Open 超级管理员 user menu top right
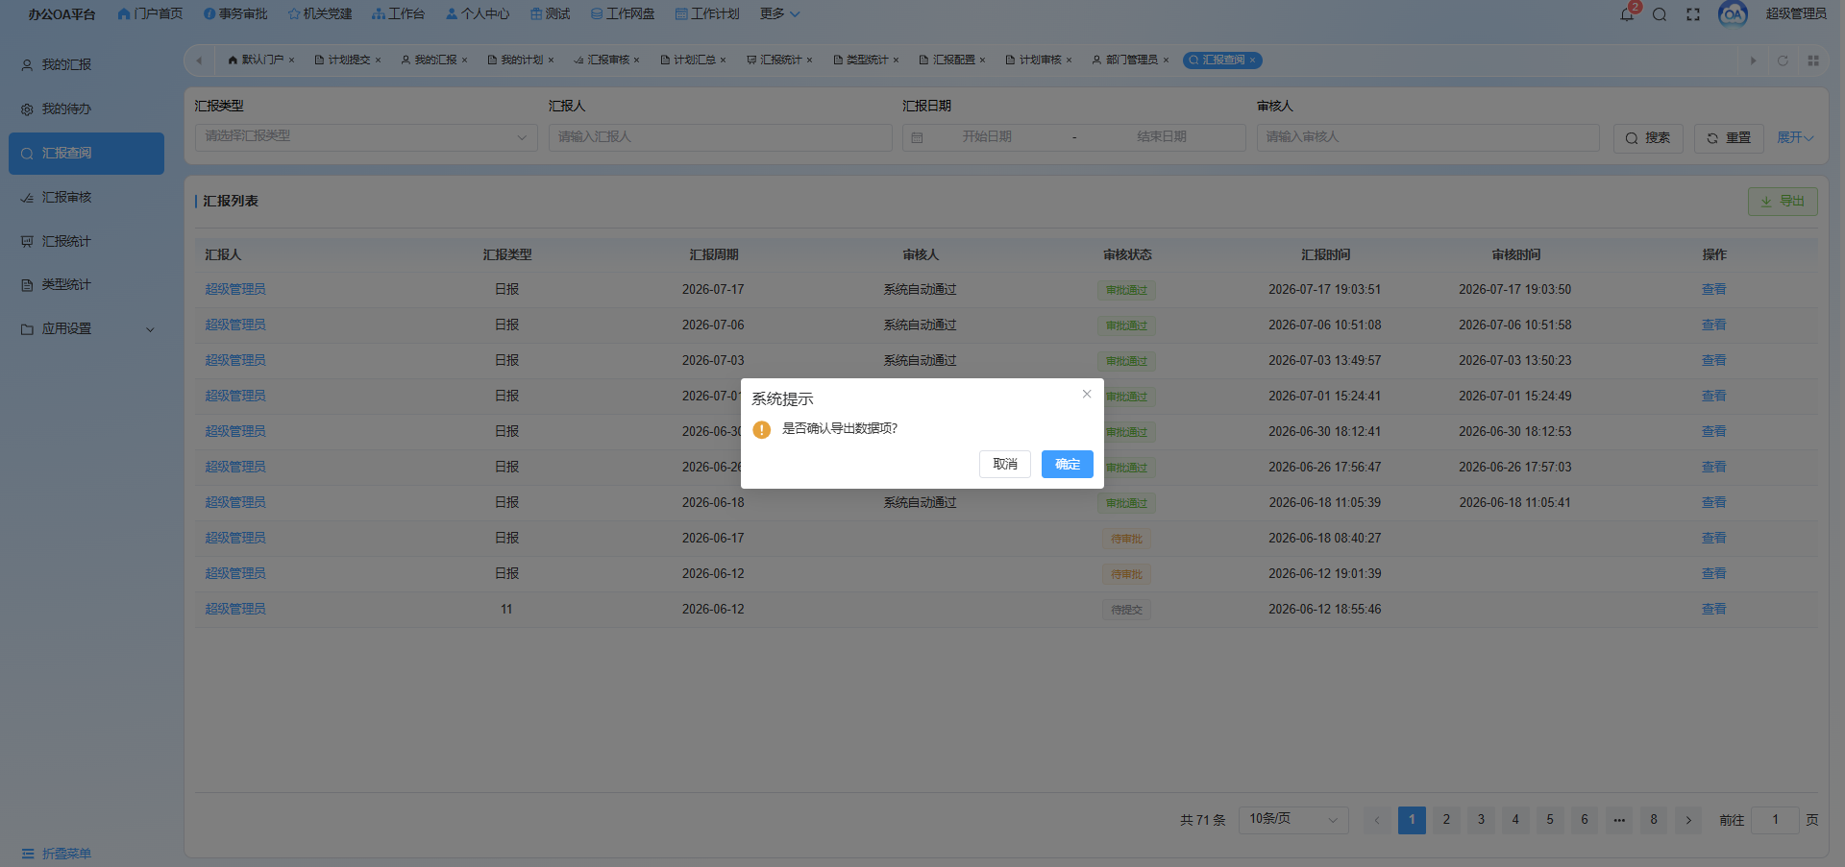1845x867 pixels. coord(1795,13)
